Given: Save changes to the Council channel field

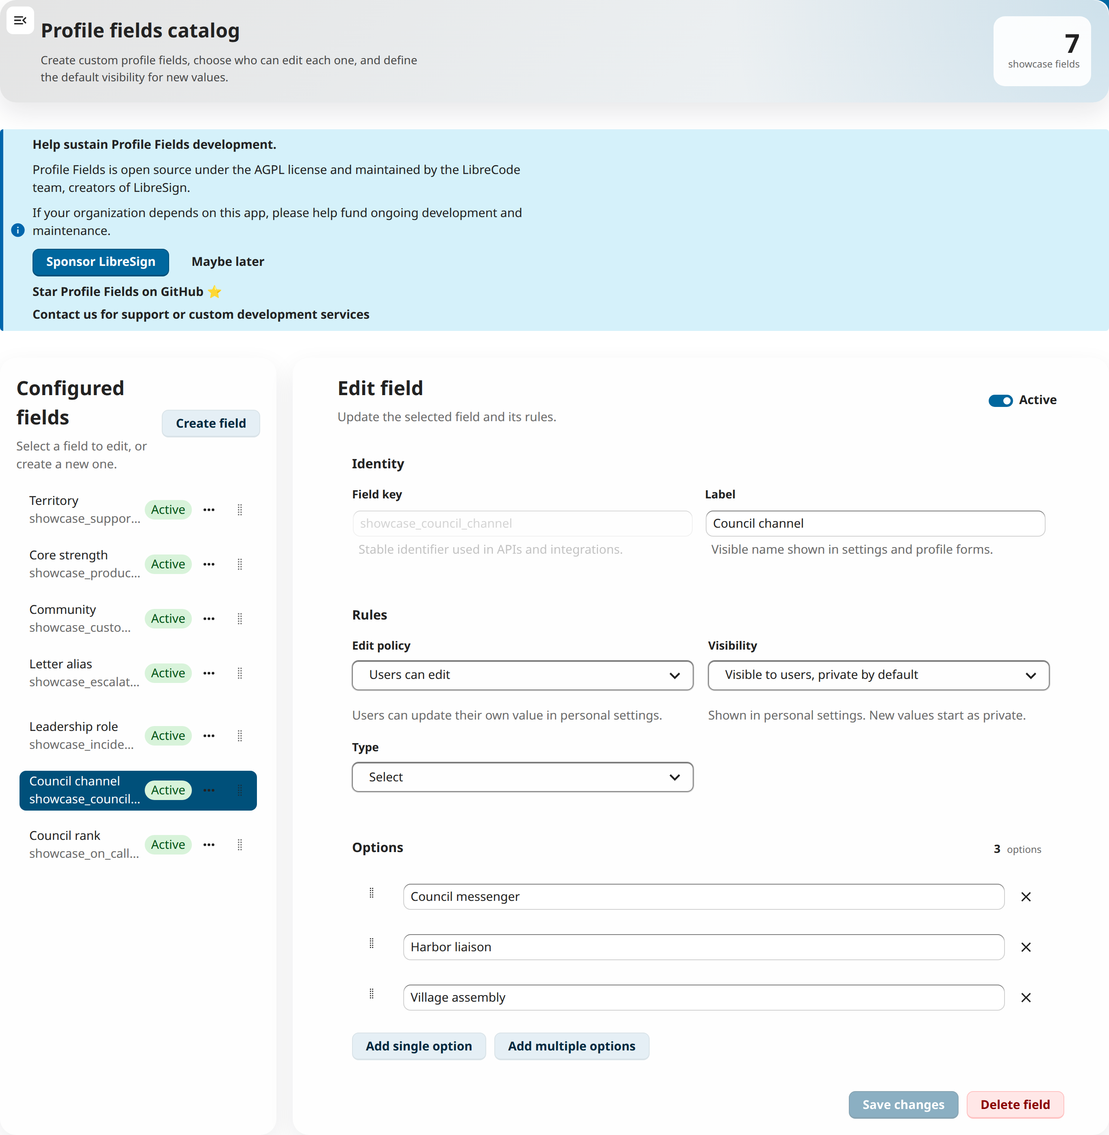Looking at the screenshot, I should (903, 1105).
